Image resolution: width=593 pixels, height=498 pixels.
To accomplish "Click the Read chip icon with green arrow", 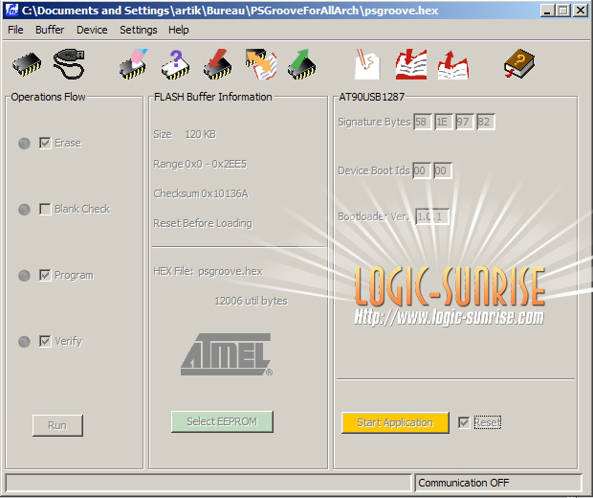I will coord(301,64).
